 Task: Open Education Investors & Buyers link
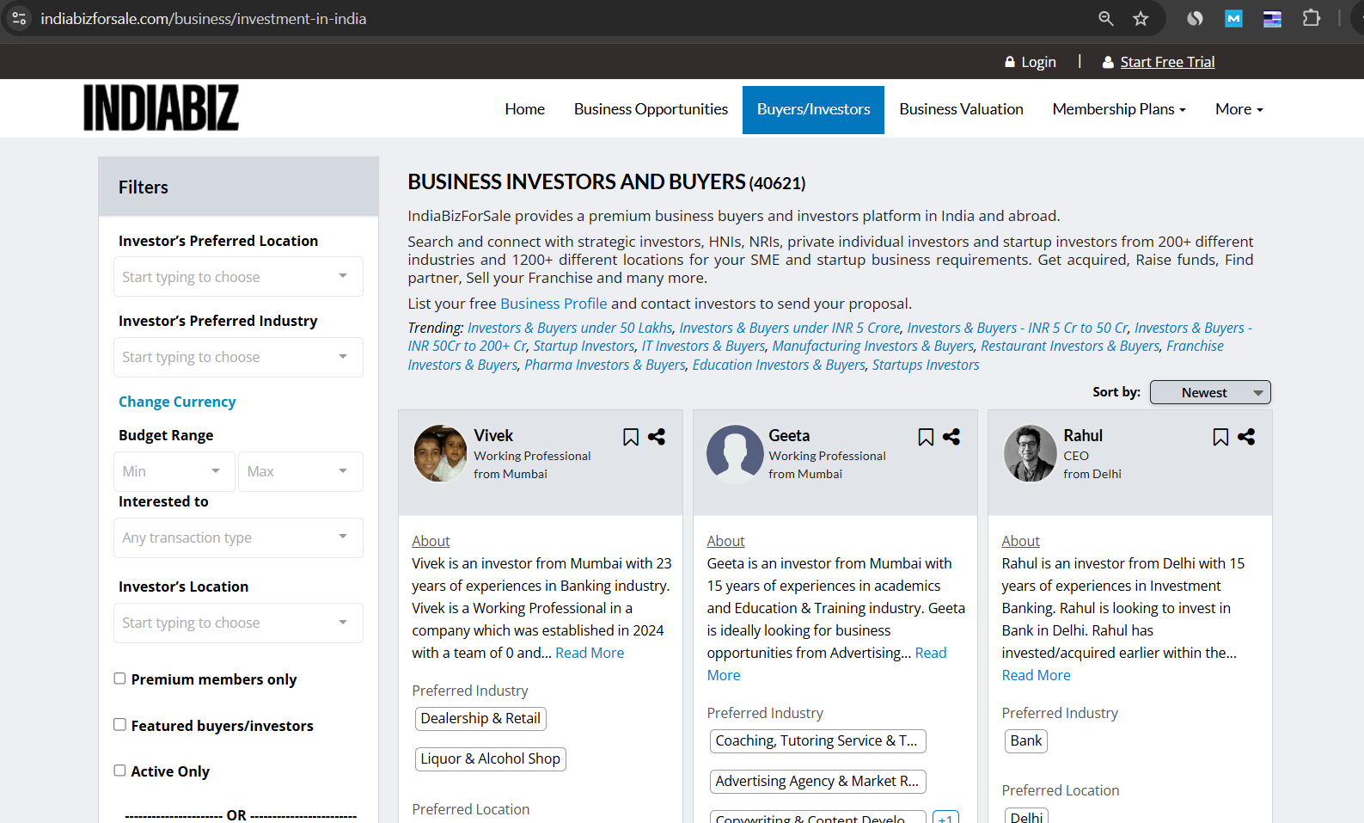(779, 365)
